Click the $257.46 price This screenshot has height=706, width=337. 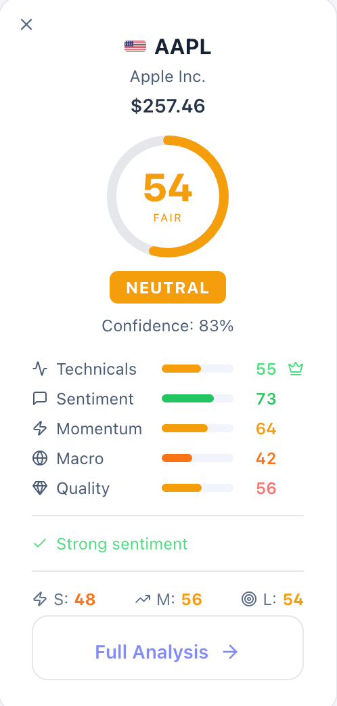pyautogui.click(x=168, y=106)
